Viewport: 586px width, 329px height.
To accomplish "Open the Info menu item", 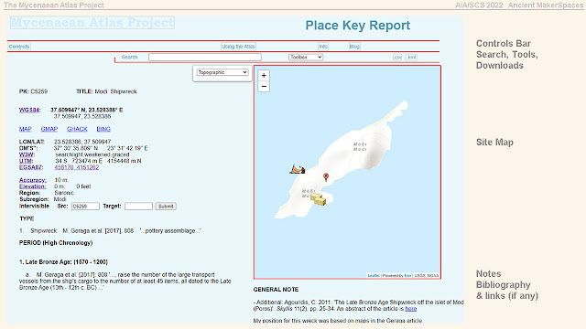I will coord(323,47).
